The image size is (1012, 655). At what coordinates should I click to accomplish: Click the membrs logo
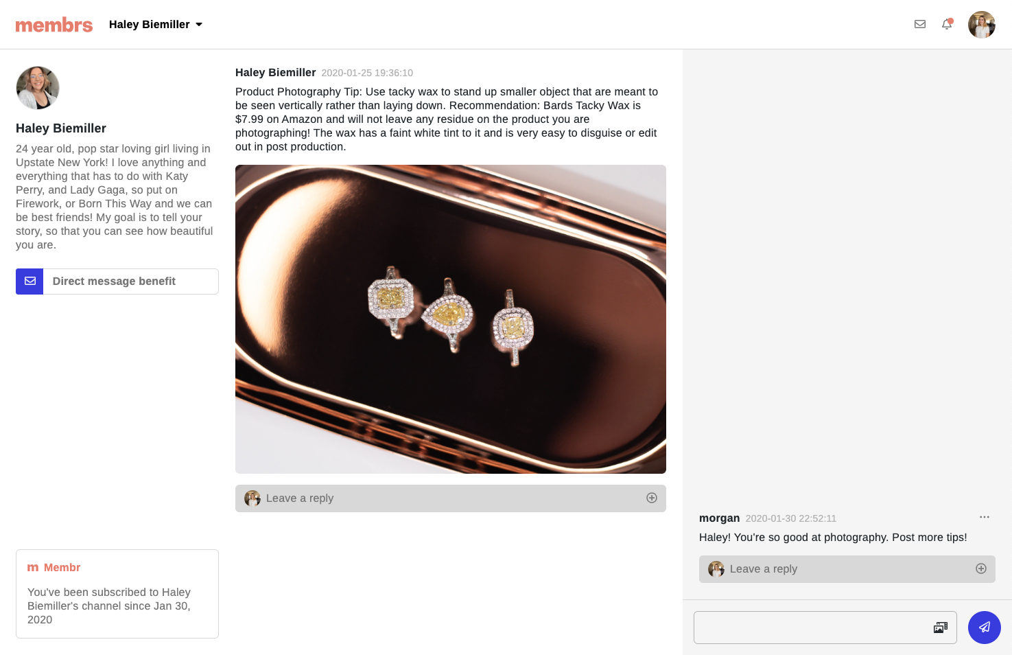click(54, 25)
